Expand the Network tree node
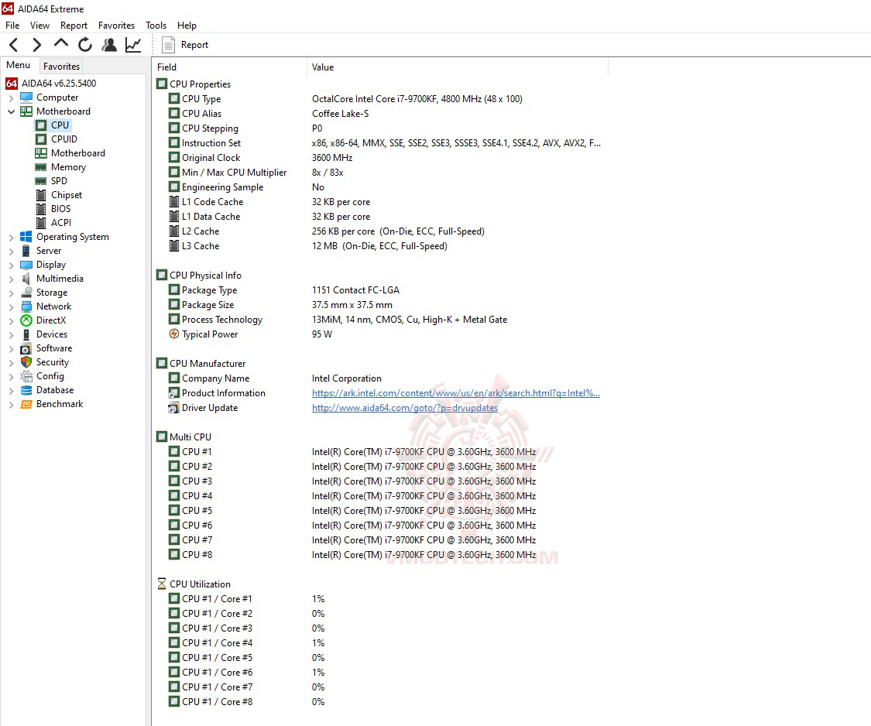Image resolution: width=871 pixels, height=726 pixels. pos(11,306)
